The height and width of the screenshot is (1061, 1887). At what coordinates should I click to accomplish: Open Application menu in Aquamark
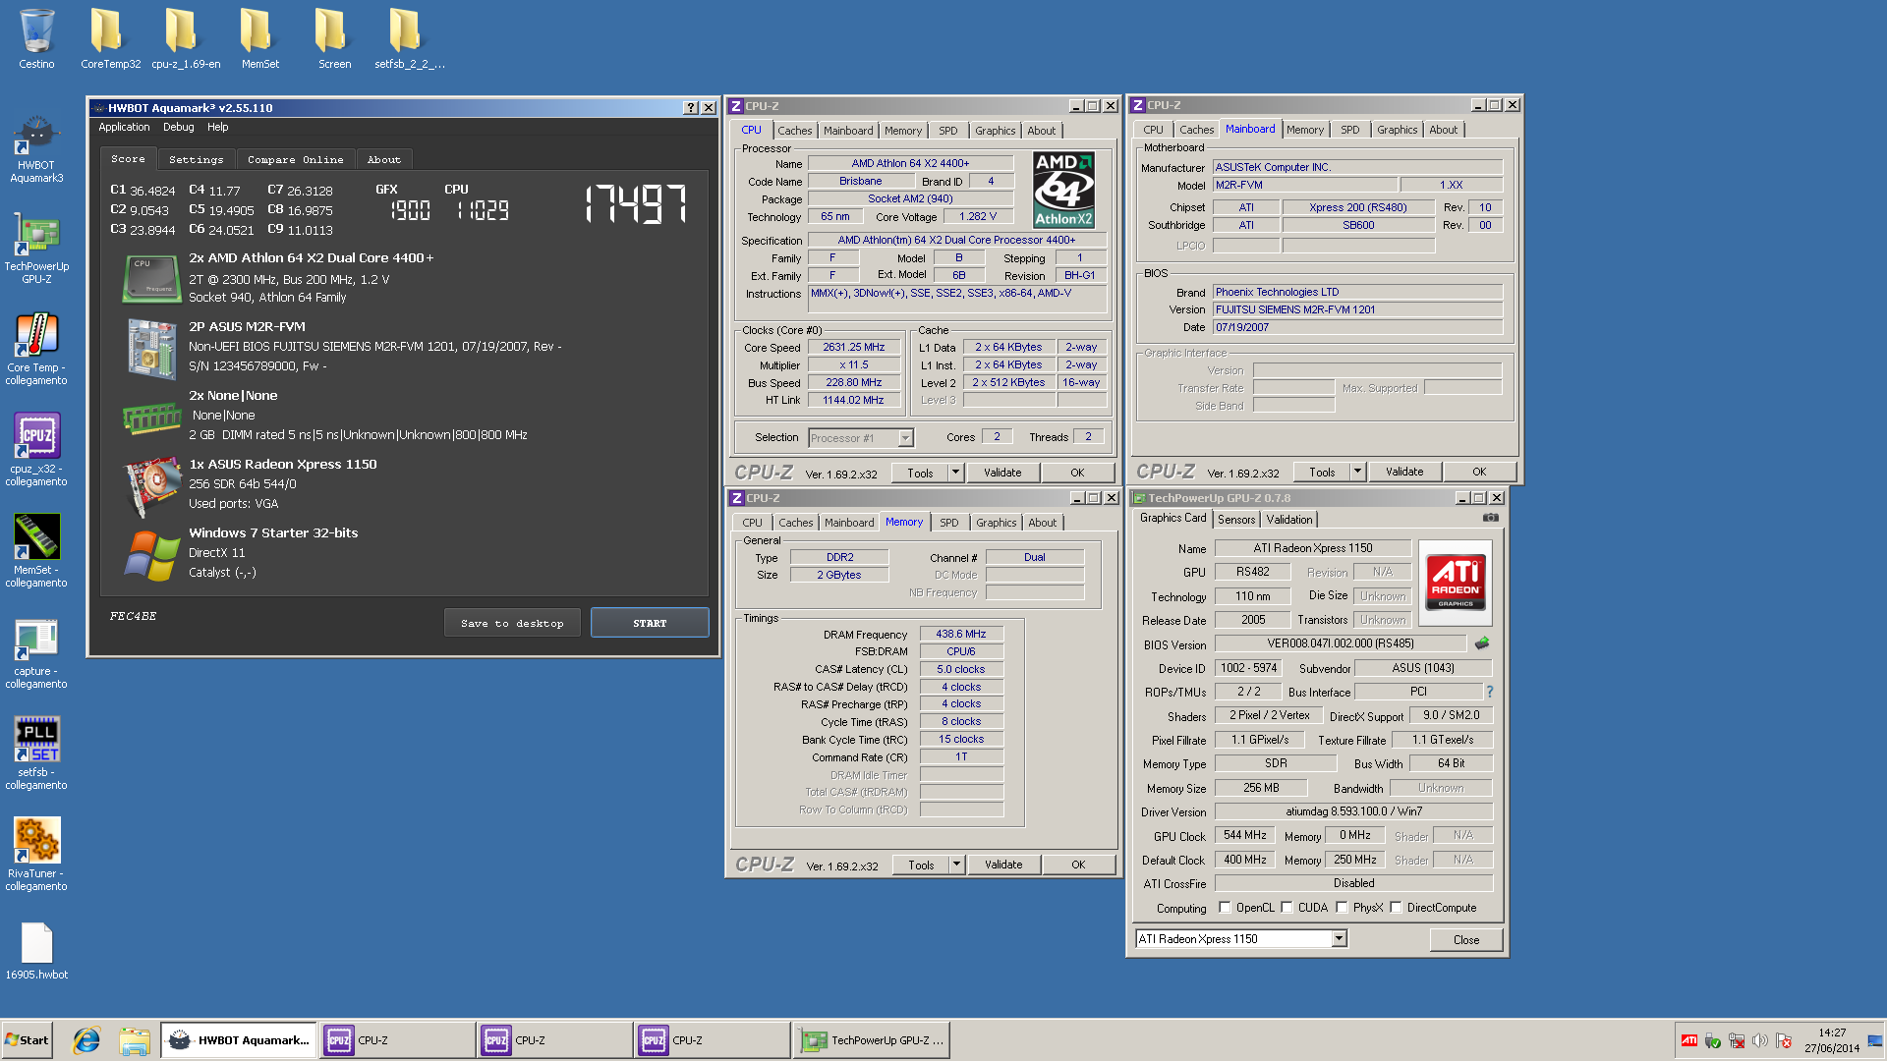(x=124, y=127)
